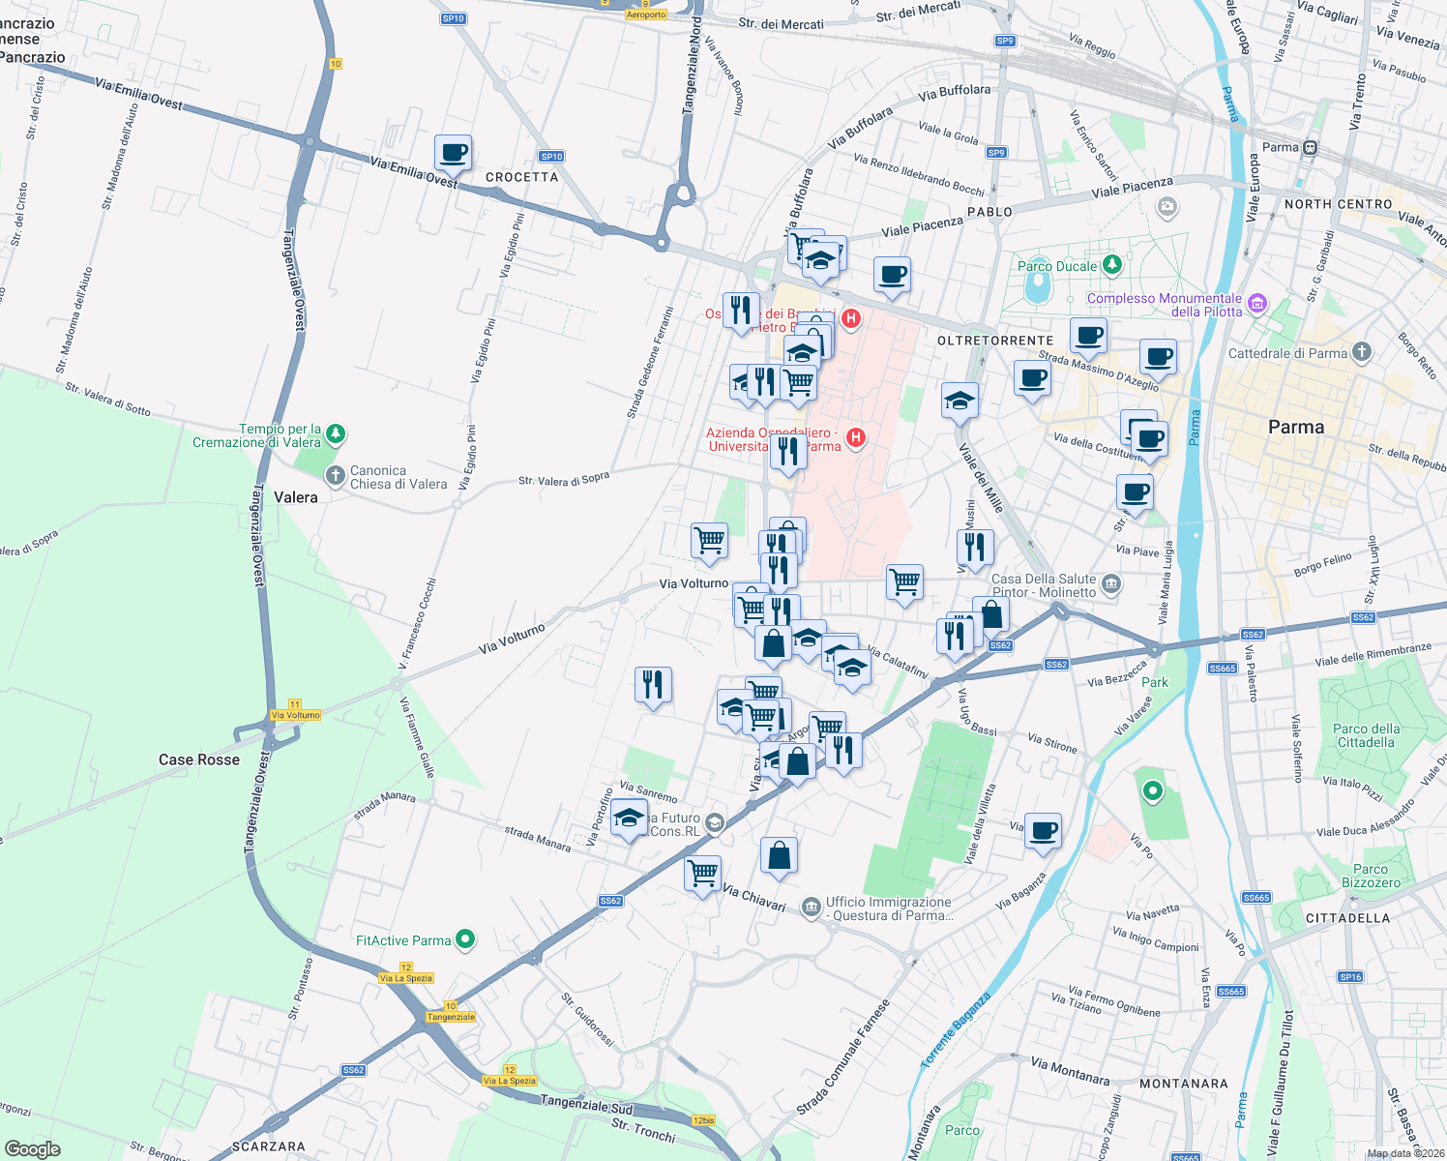This screenshot has height=1161, width=1447.
Task: Click the SP10 route shield label
Action: coord(551,155)
